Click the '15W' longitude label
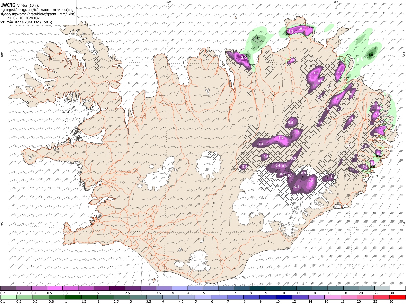Viewport: 406px width, 304px height. (336, 2)
